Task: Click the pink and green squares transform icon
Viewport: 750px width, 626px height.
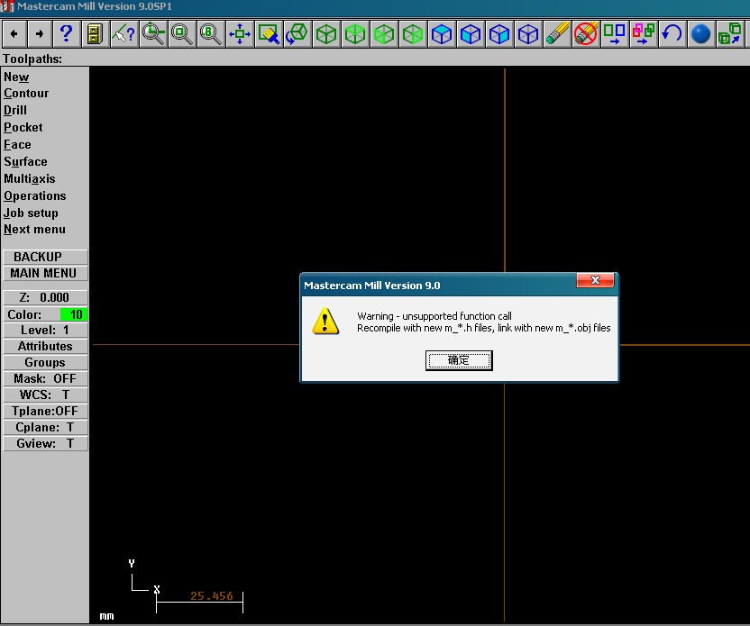Action: click(x=644, y=34)
